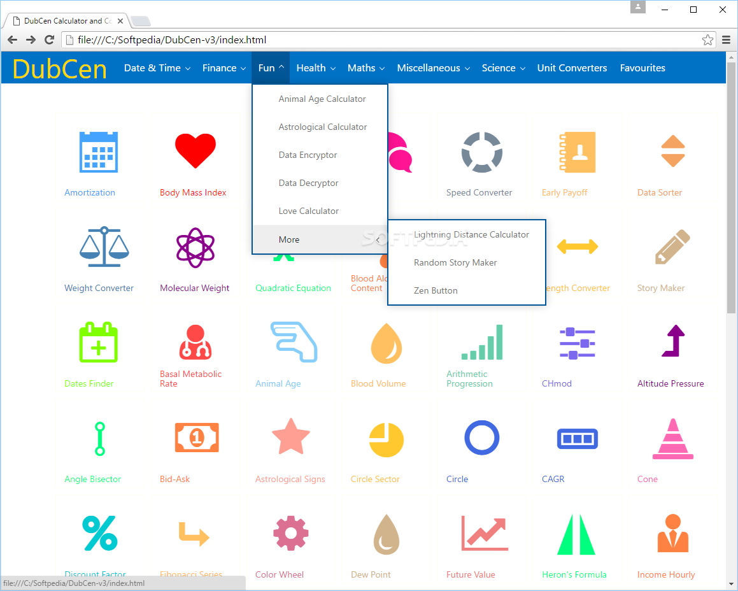Click the Weight Converter scales icon
Image resolution: width=738 pixels, height=591 pixels.
coord(104,246)
